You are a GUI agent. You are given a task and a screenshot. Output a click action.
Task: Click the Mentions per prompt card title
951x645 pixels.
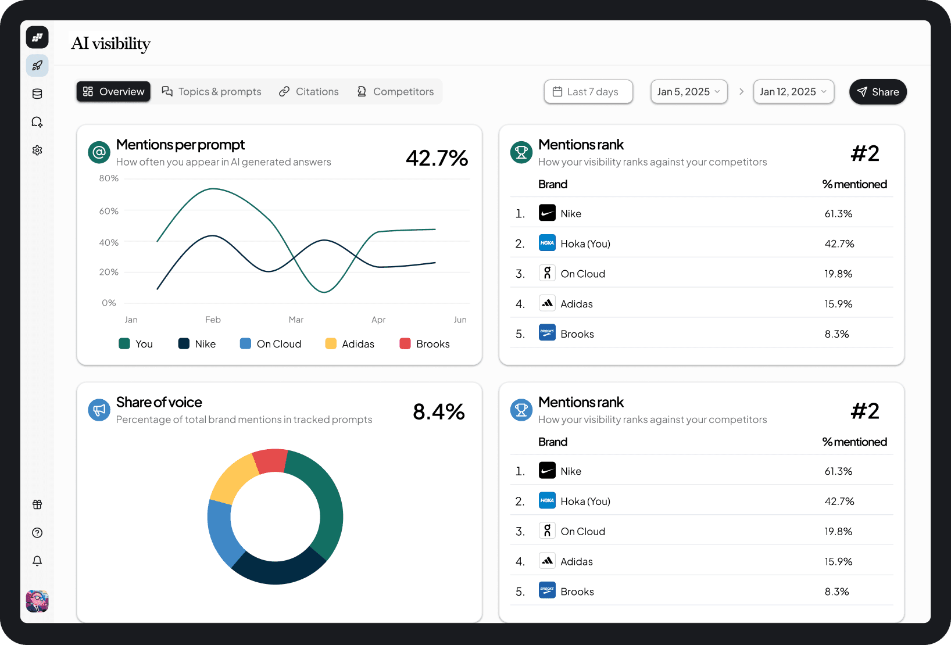click(x=180, y=145)
